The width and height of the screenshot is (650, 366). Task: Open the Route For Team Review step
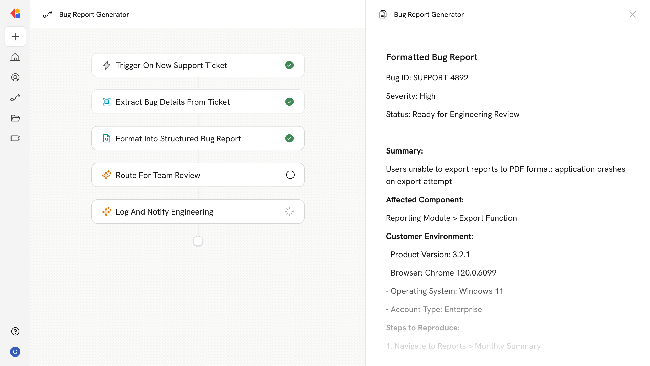(158, 175)
